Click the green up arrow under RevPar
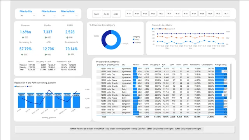Image resolution: width=249 pixels, height=140 pixels. point(46,37)
